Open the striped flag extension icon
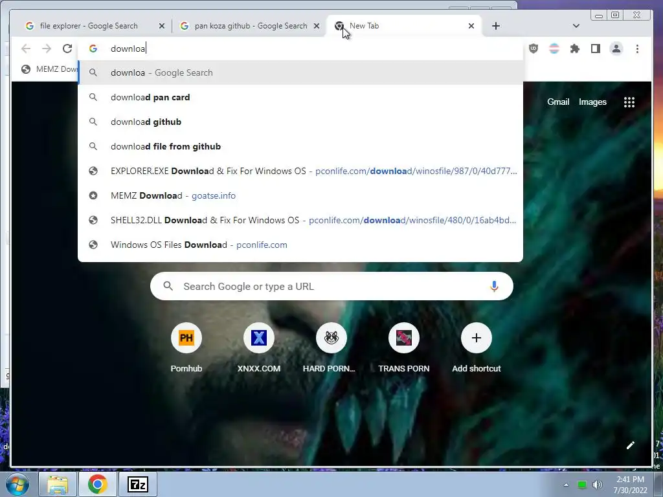663x497 pixels. 554,49
